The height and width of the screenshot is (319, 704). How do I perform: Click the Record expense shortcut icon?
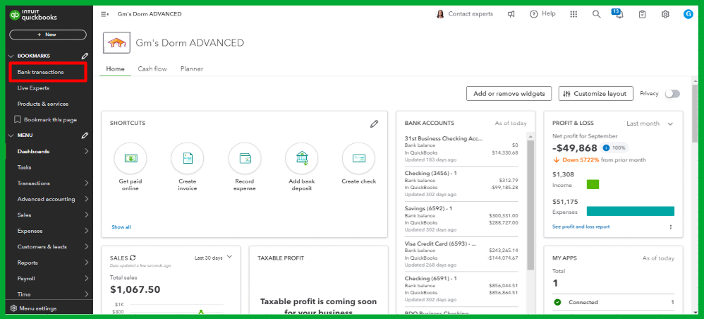(245, 158)
